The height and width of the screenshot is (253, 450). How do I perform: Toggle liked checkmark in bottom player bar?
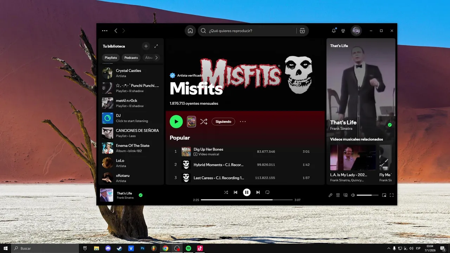point(141,195)
